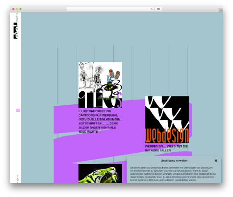Open a new tab with the plus button
233x197 pixels.
[x=221, y=10]
